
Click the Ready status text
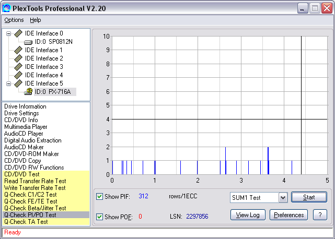pos(13,232)
